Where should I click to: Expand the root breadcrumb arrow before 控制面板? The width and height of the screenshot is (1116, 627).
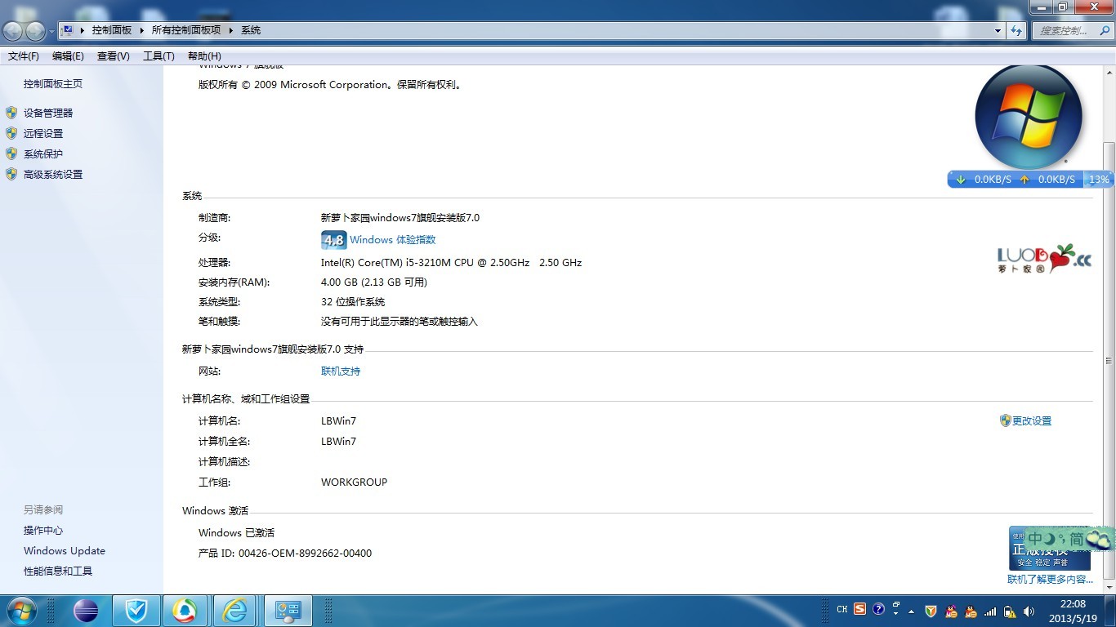[x=83, y=30]
